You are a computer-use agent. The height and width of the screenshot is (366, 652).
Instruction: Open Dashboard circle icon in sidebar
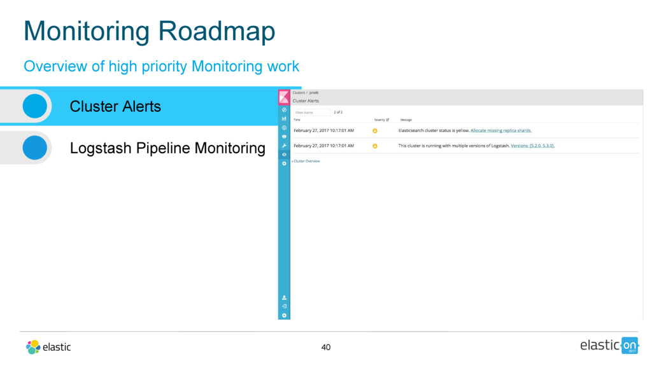(284, 128)
